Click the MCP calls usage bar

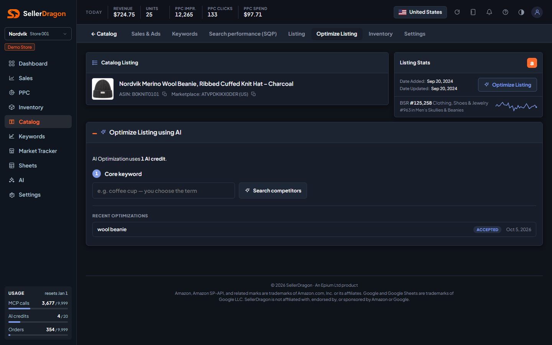(x=38, y=309)
